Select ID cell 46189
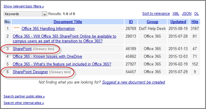 point(131,49)
